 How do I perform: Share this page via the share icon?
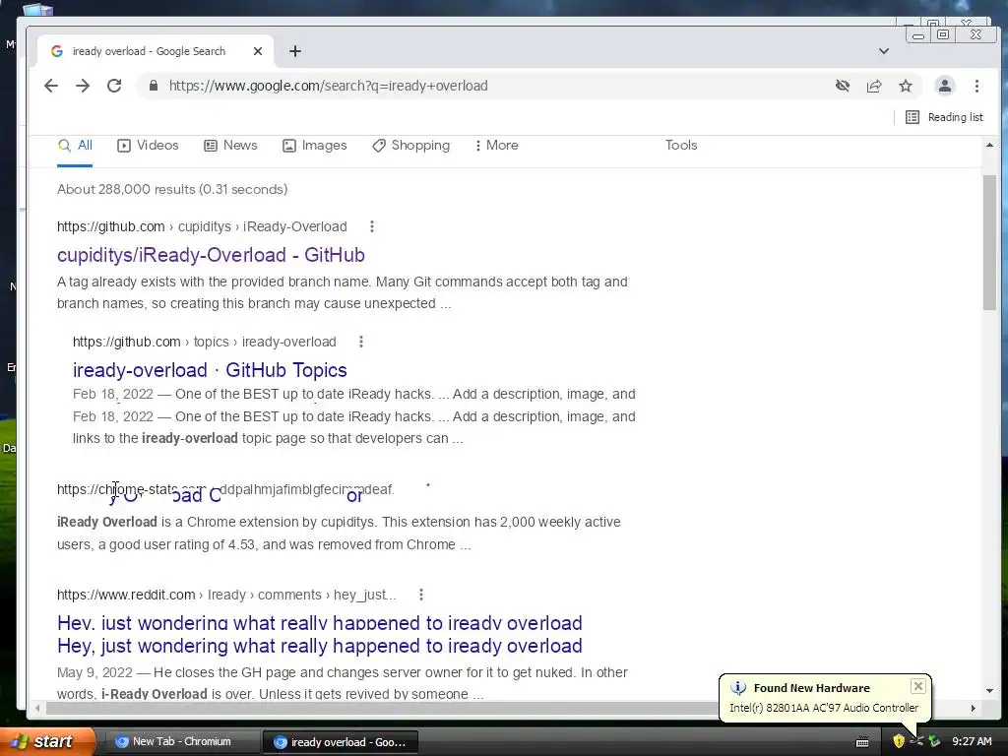point(874,86)
